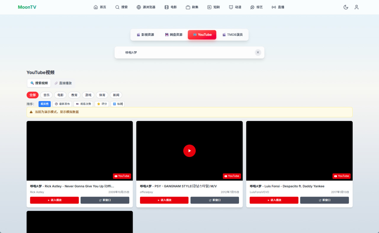Click the GANGNAM STYLE video title
379x233 pixels.
178,186
